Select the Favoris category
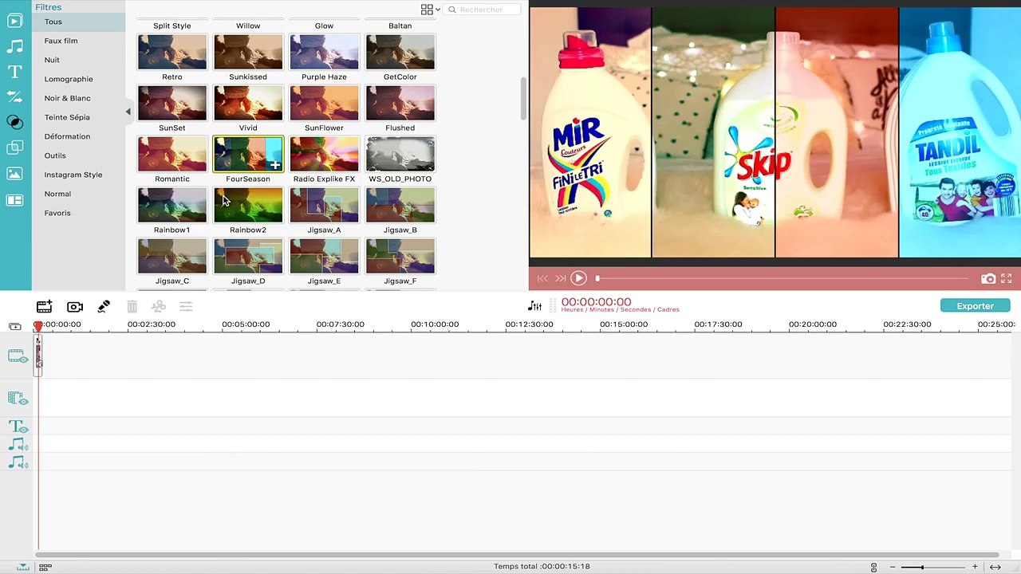Viewport: 1021px width, 574px height. click(x=57, y=213)
